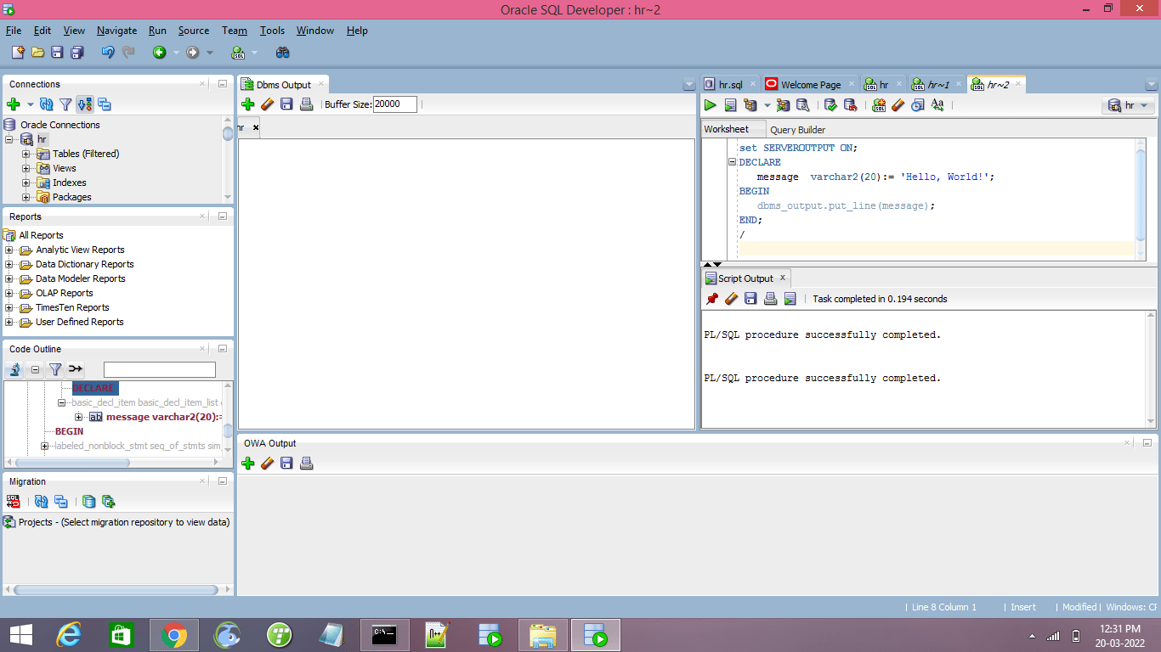Expand the Indexes node

pos(26,183)
